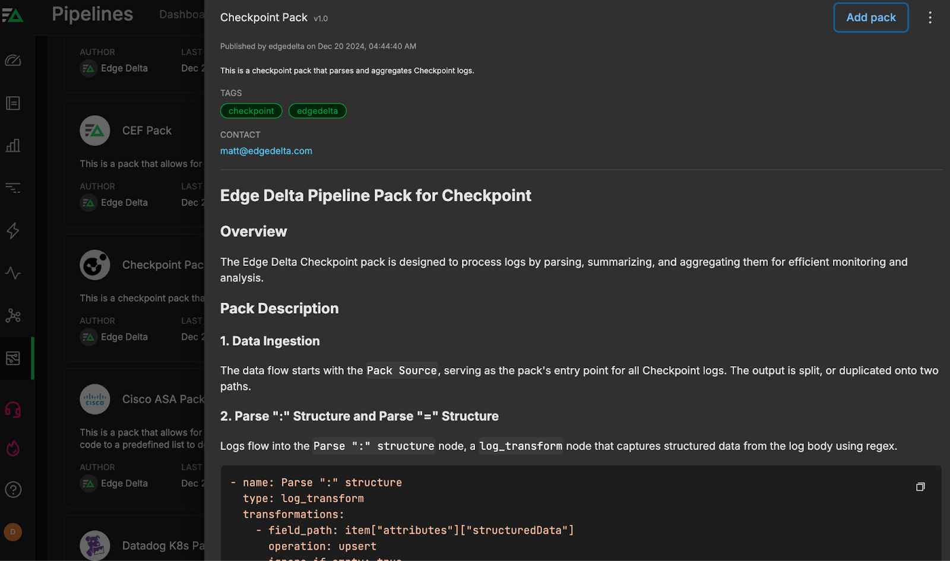Click the filter lines sidebar icon
This screenshot has height=561, width=950.
click(x=13, y=188)
